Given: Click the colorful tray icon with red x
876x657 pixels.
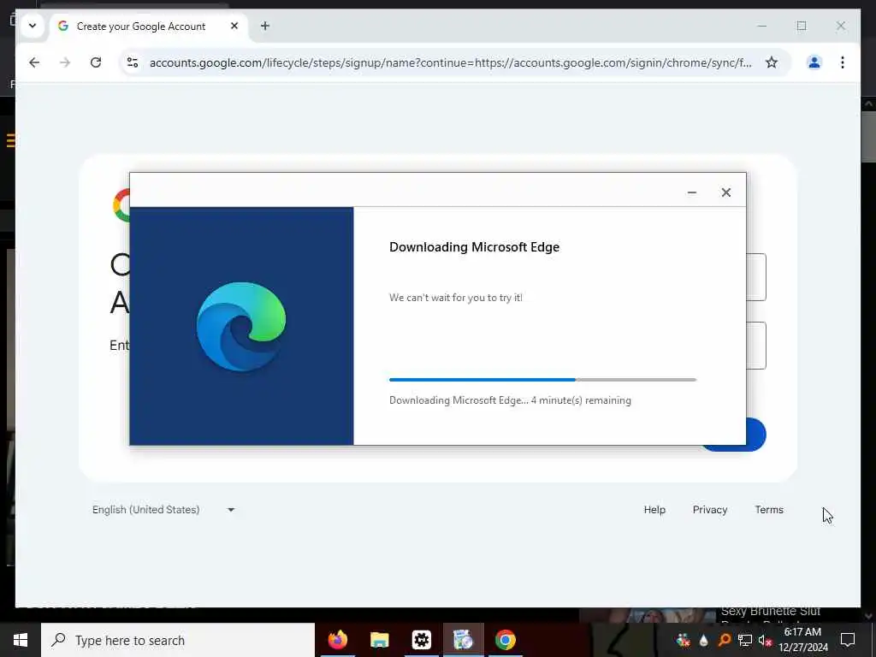Looking at the screenshot, I should 683,640.
